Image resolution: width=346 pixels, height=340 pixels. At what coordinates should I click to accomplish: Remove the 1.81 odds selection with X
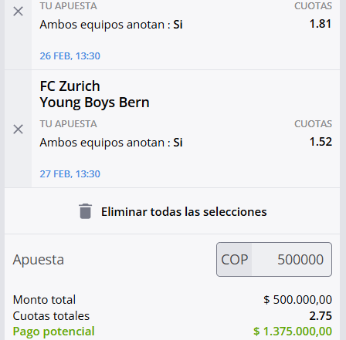tap(18, 12)
